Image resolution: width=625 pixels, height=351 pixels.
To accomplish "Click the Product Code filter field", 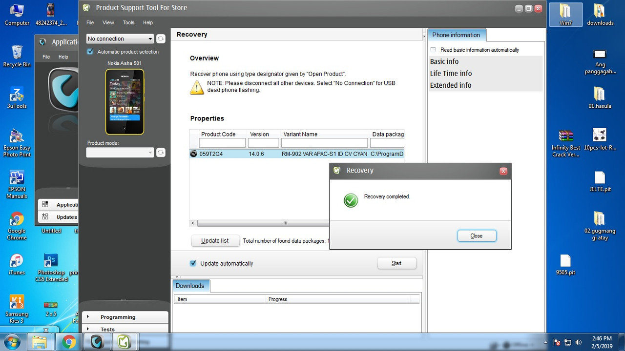I will point(222,143).
